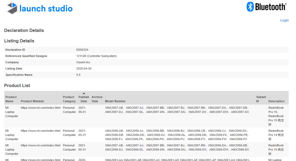Open mi.com link in RedmiBook Pro 14 row

(x=41, y=131)
